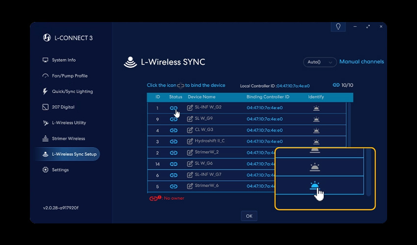Screen dimensions: 417x245
Task: Edit name icon for SL W_G6
Action: point(190,164)
